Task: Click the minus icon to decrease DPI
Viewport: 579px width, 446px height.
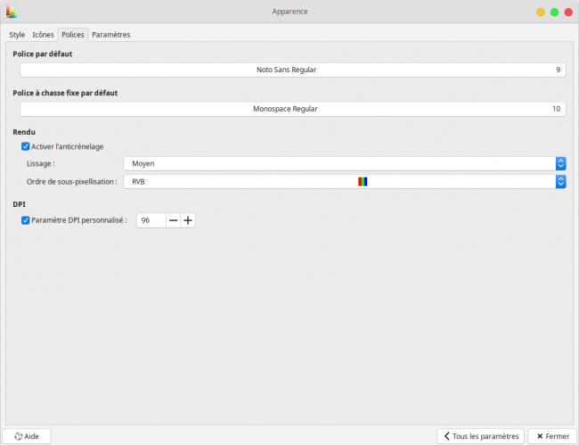Action: pos(174,220)
